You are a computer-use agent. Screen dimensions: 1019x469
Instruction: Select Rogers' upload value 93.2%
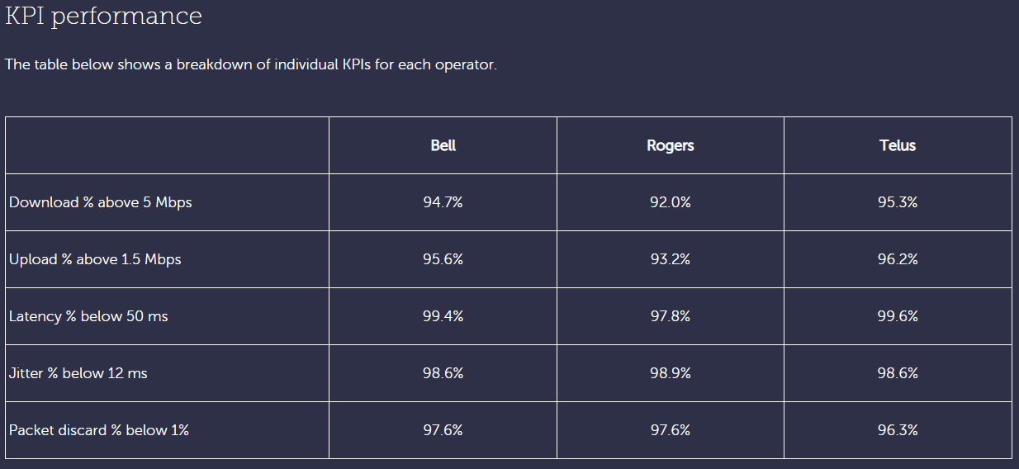pos(670,259)
